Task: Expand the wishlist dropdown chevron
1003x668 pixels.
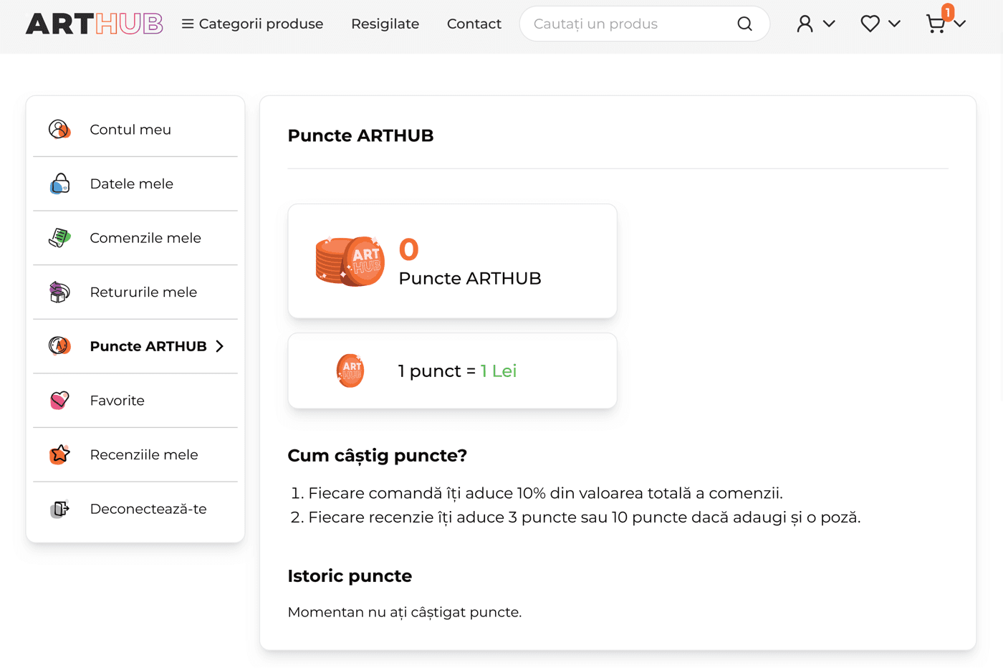Action: (894, 24)
